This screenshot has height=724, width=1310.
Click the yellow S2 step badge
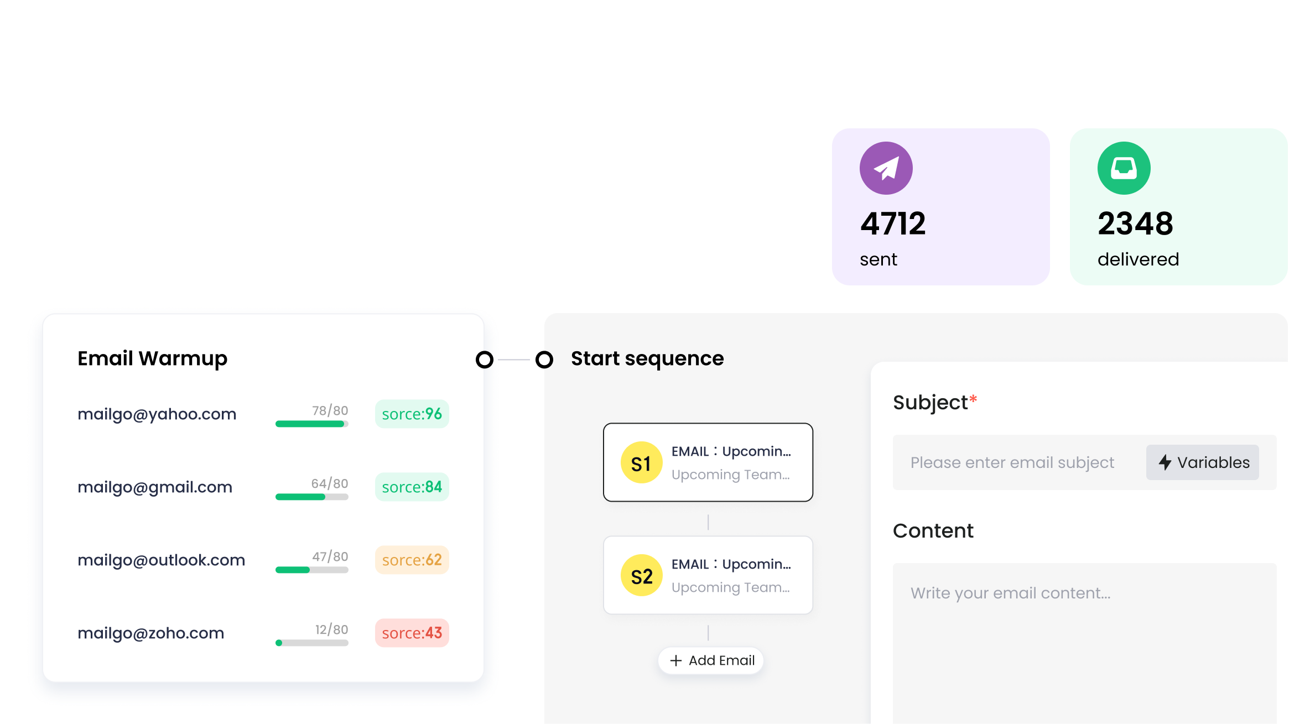click(x=641, y=576)
